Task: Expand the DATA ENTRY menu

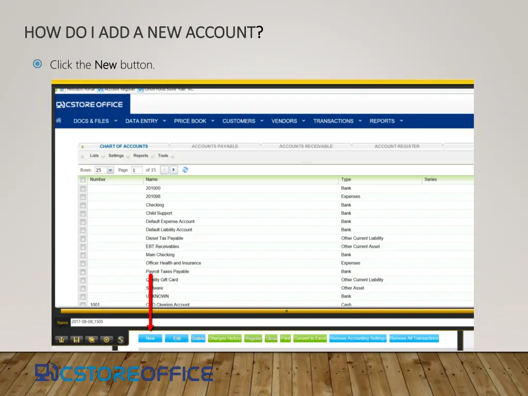Action: 145,121
